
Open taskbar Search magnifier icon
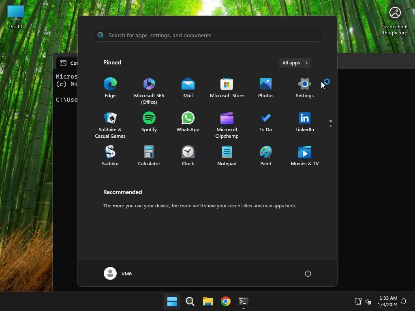click(190, 301)
